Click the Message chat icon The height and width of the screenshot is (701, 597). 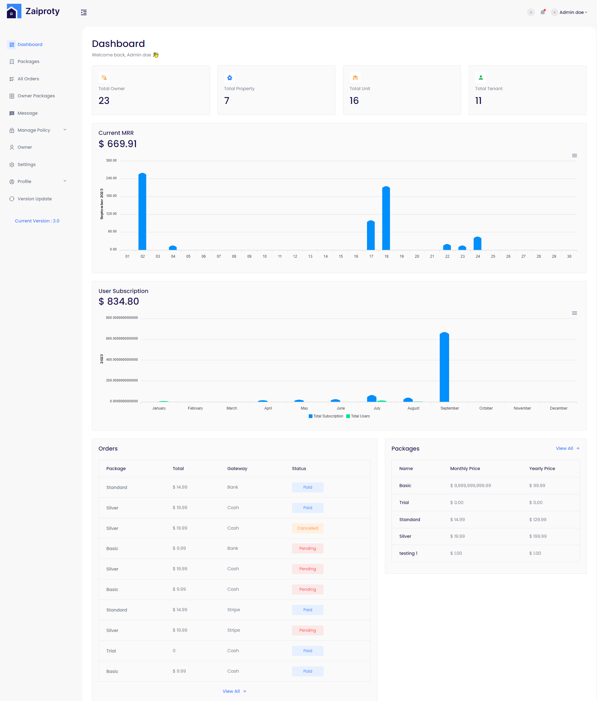point(12,113)
